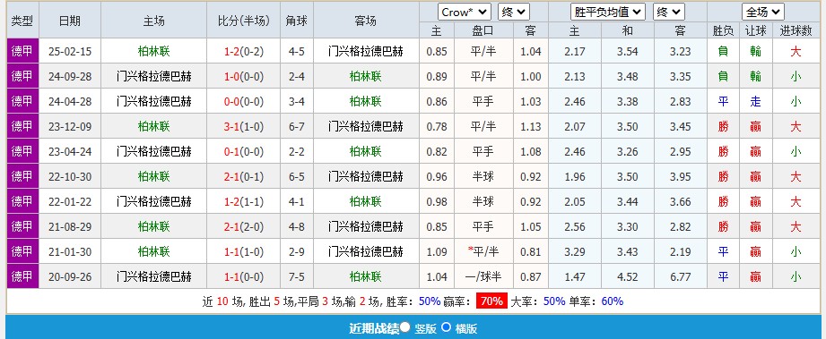
Task: Click date 24-04-28 in the table
Action: pos(70,101)
